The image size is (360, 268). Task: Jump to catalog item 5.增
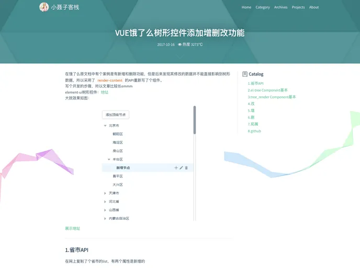coord(251,110)
